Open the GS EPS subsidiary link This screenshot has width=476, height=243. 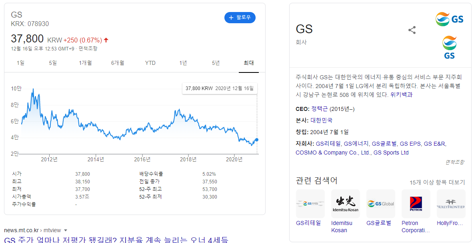(x=410, y=144)
